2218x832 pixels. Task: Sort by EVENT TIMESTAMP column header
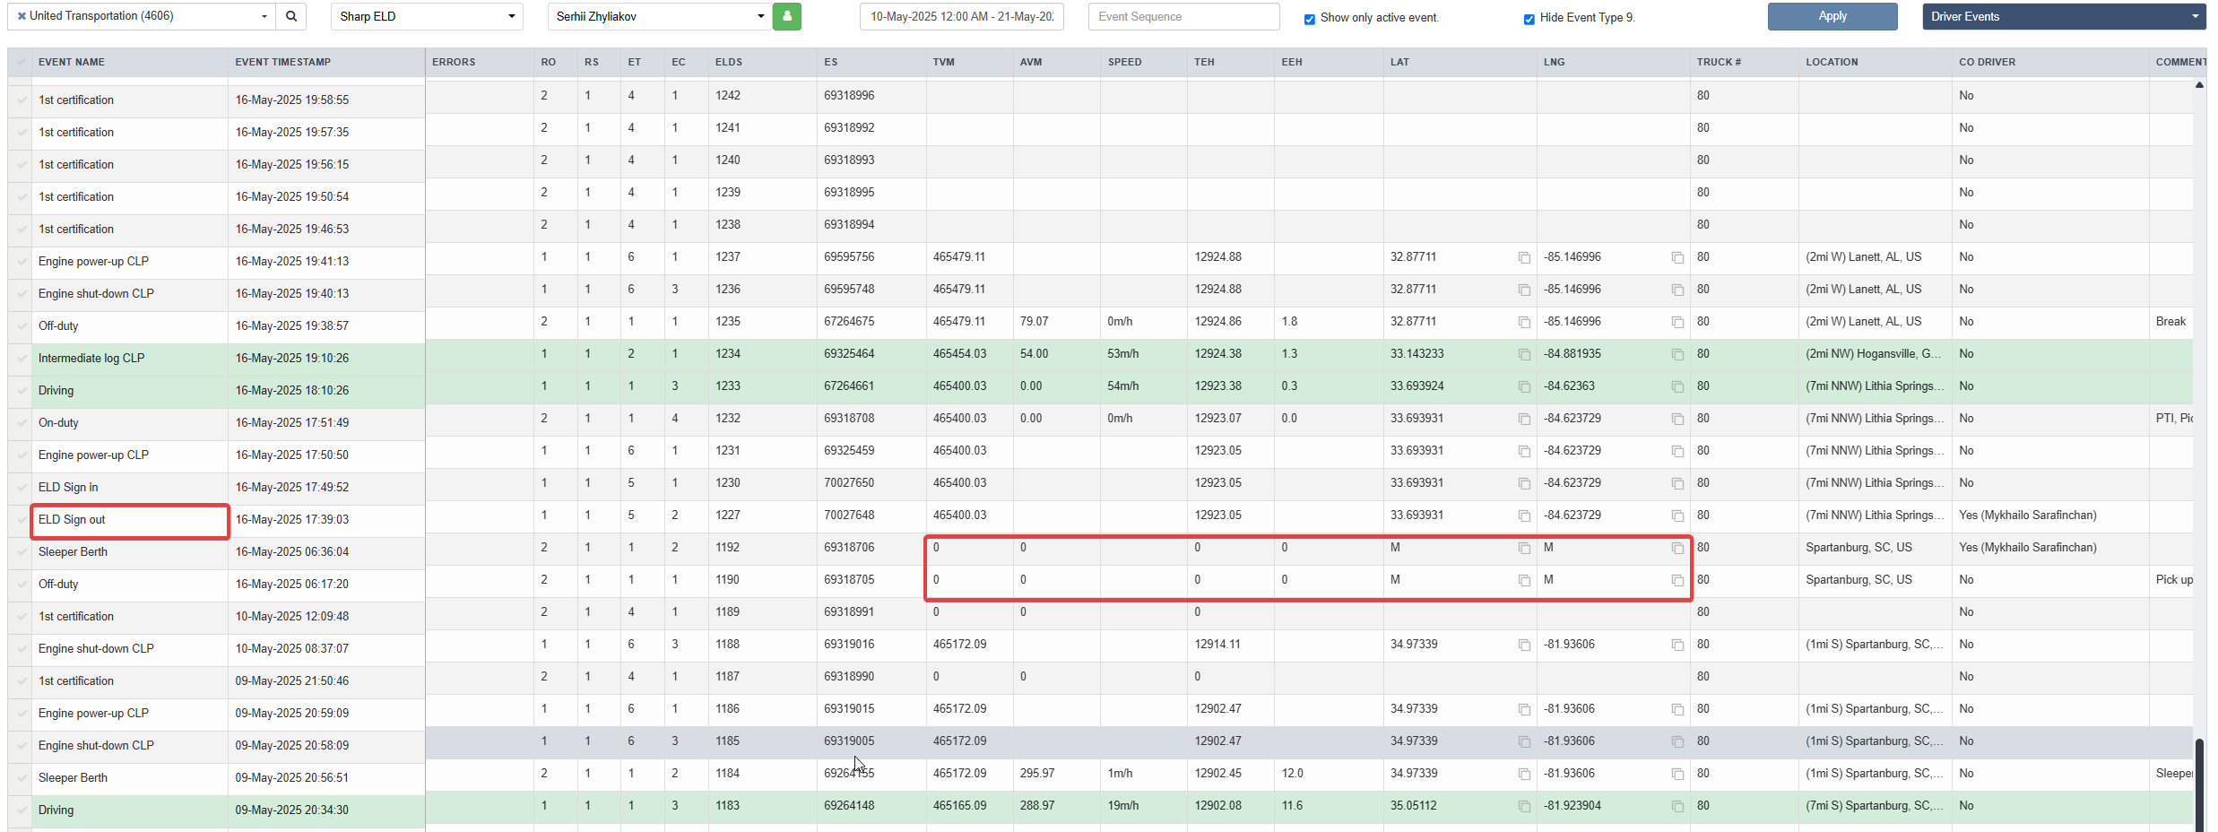click(283, 62)
